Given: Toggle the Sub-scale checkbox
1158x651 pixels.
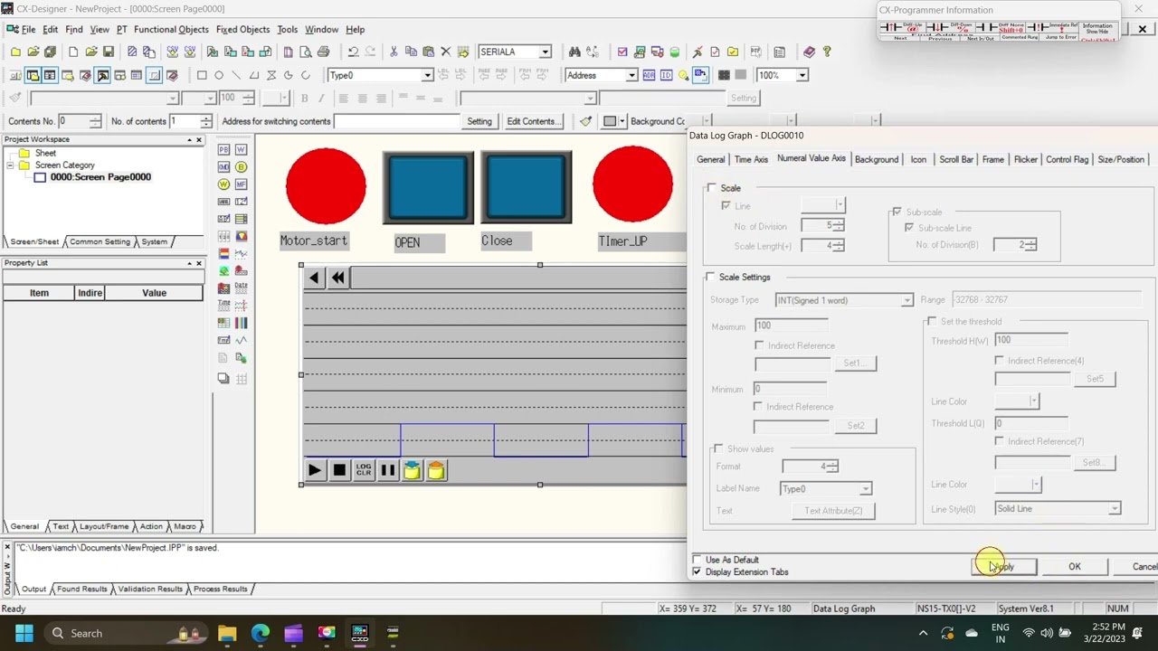Looking at the screenshot, I should tap(897, 212).
